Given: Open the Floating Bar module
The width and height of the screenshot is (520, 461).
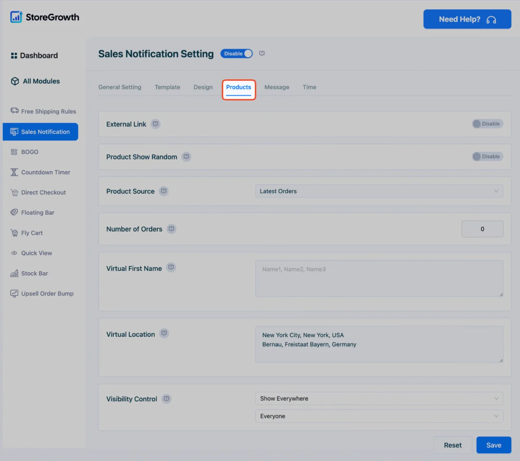Looking at the screenshot, I should pyautogui.click(x=32, y=212).
